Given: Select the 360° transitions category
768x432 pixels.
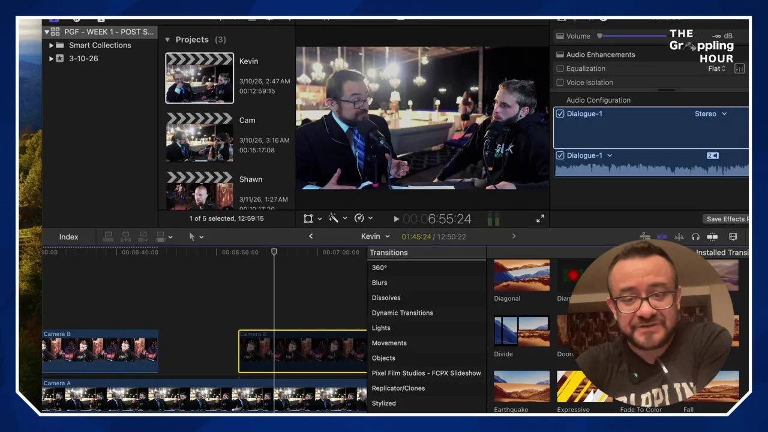Looking at the screenshot, I should click(379, 268).
